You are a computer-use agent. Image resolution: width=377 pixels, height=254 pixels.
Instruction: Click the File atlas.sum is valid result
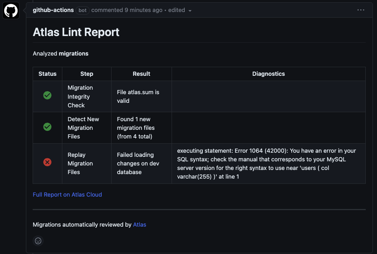pyautogui.click(x=141, y=96)
